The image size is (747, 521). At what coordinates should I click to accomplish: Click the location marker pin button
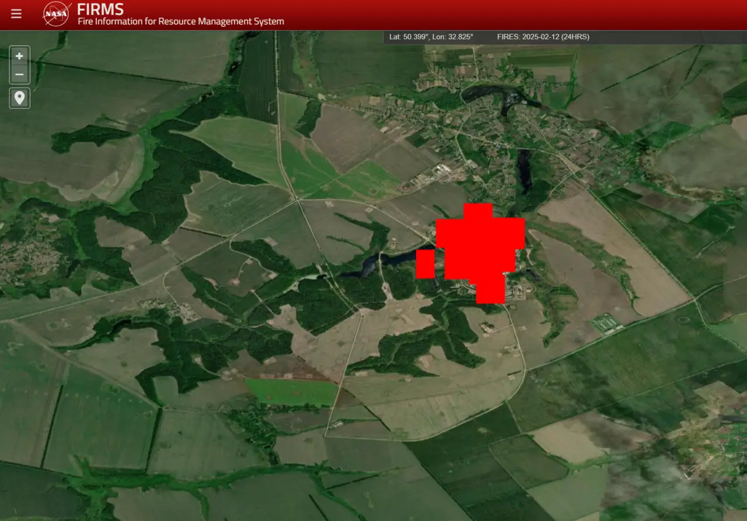click(x=19, y=98)
